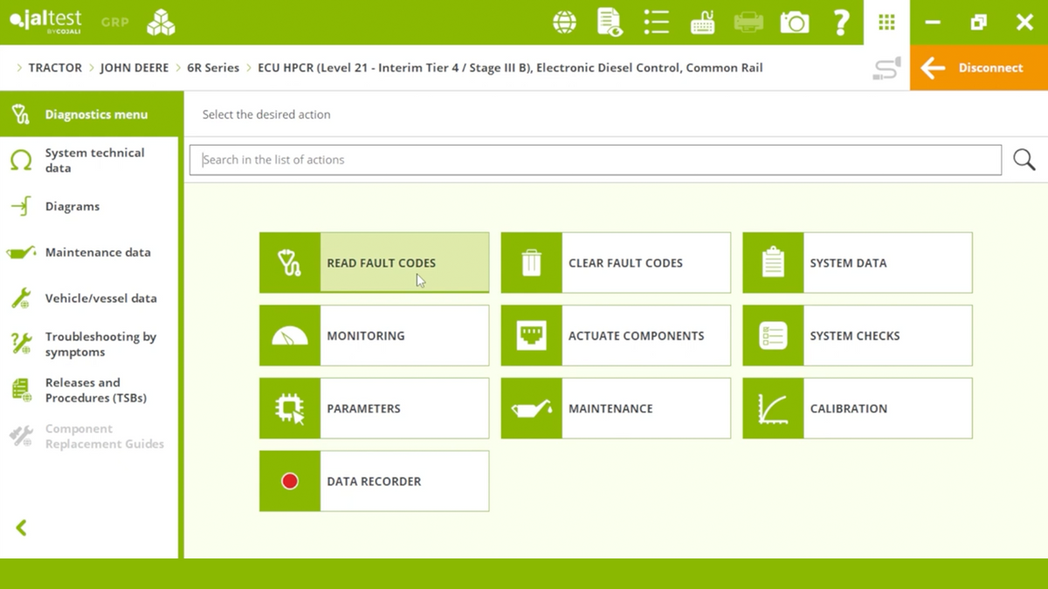Viewport: 1048px width, 589px height.
Task: Open help with the question mark icon
Action: point(840,23)
